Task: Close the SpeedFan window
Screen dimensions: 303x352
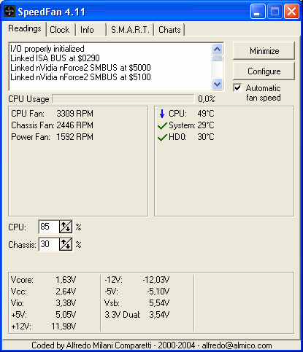Action: (x=291, y=11)
